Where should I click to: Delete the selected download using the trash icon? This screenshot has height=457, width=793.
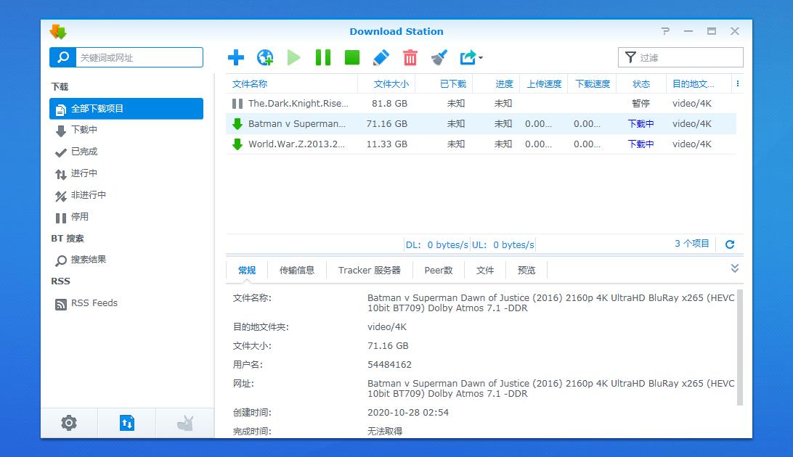coord(410,57)
